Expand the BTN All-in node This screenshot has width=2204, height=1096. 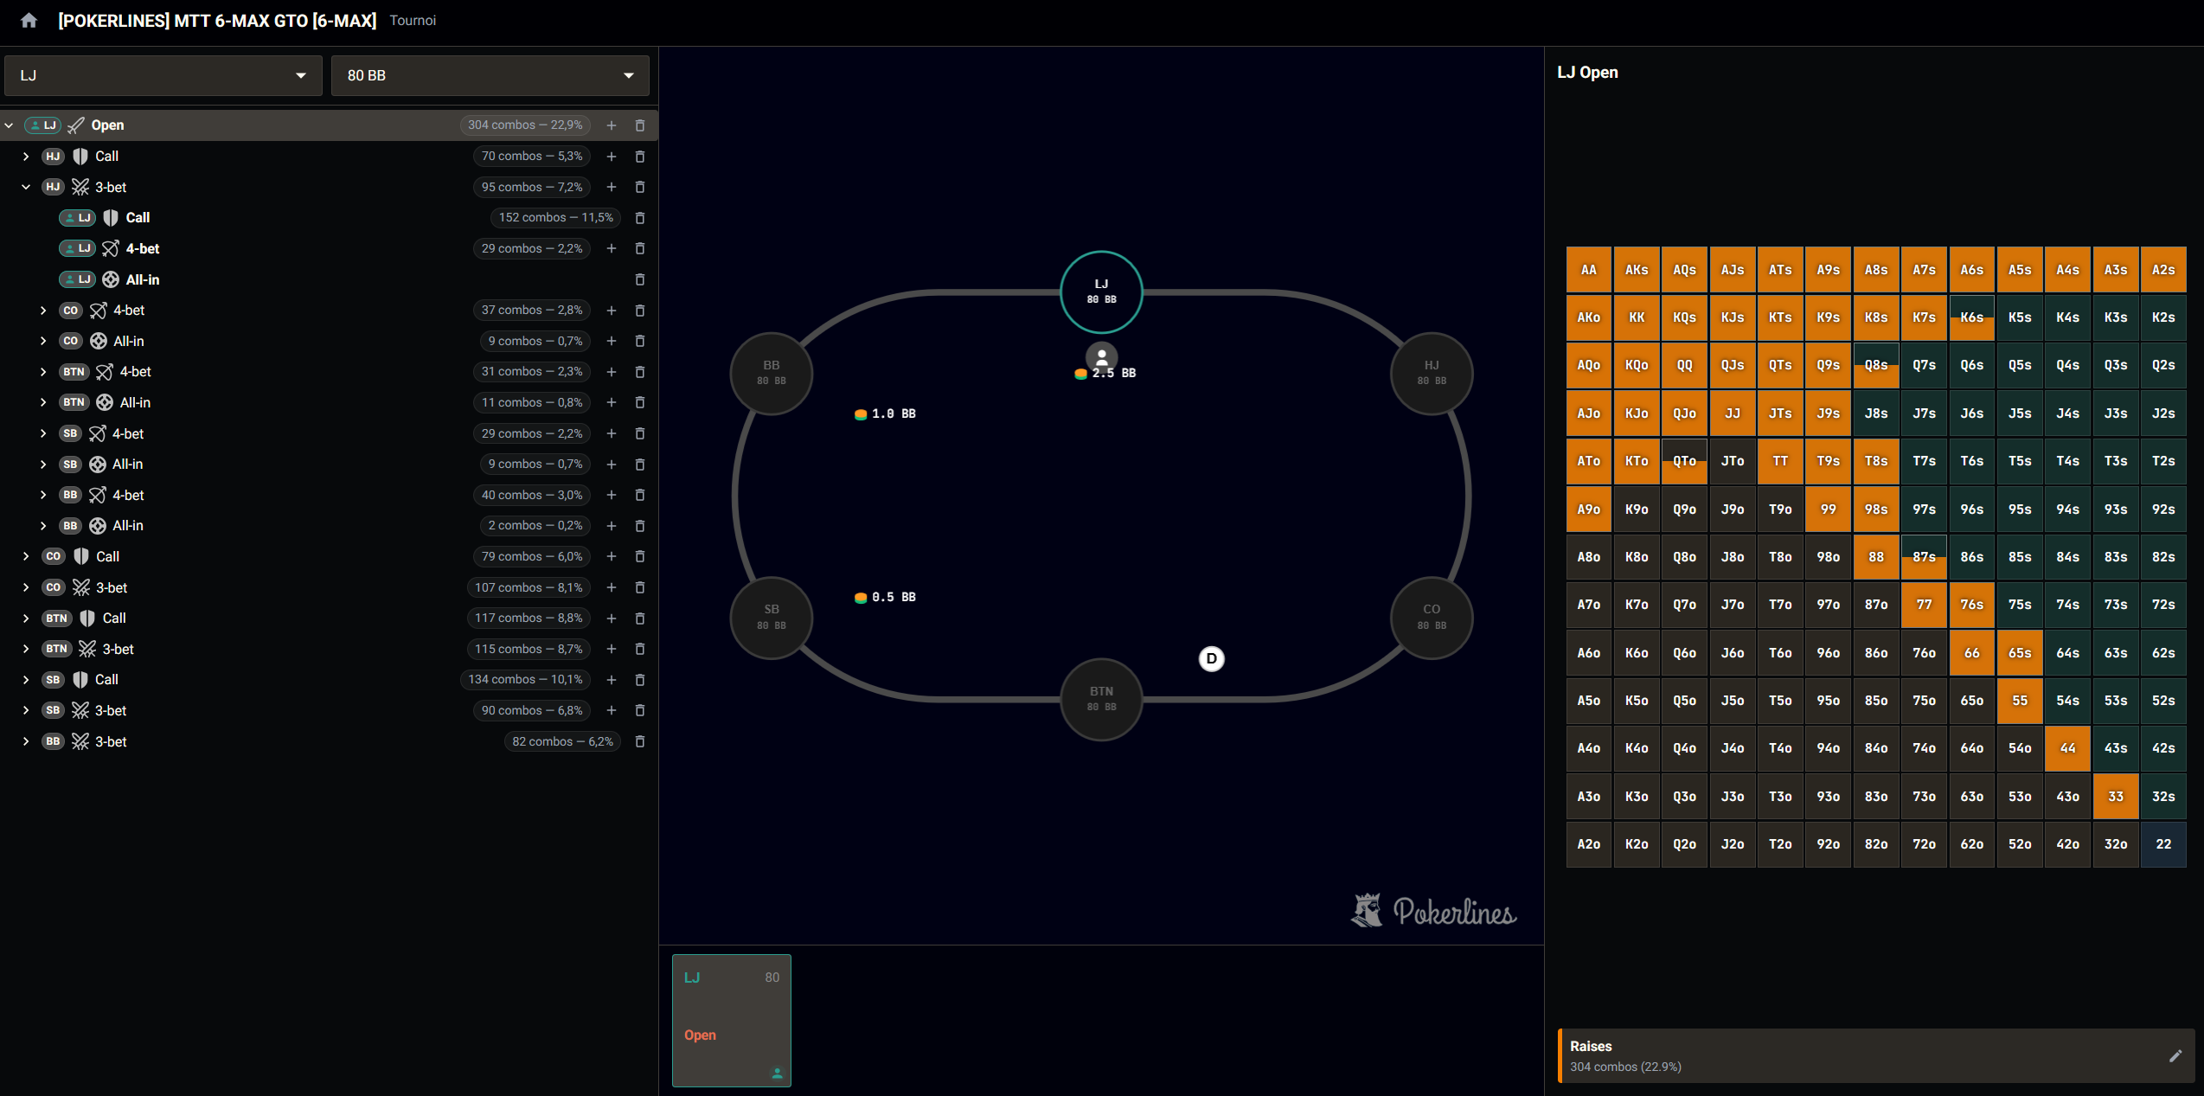point(43,402)
